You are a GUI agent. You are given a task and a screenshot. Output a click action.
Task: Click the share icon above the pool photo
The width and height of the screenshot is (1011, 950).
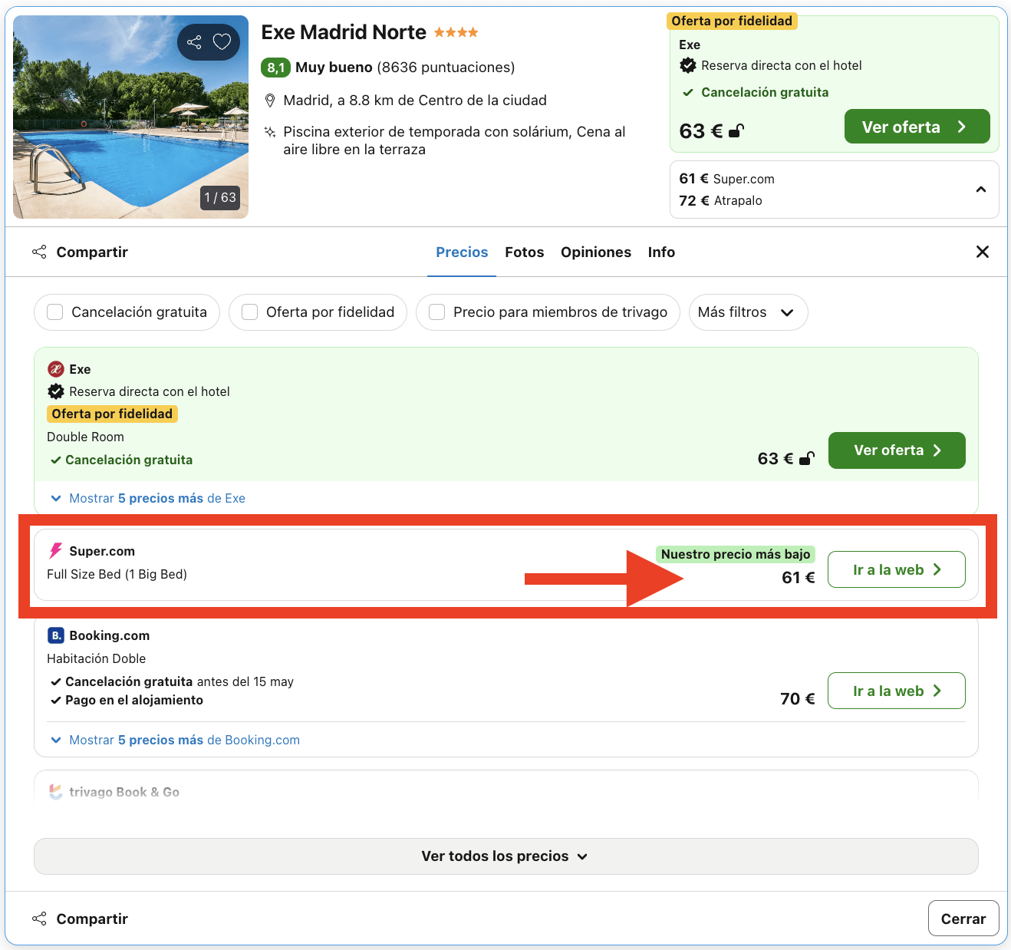point(193,42)
